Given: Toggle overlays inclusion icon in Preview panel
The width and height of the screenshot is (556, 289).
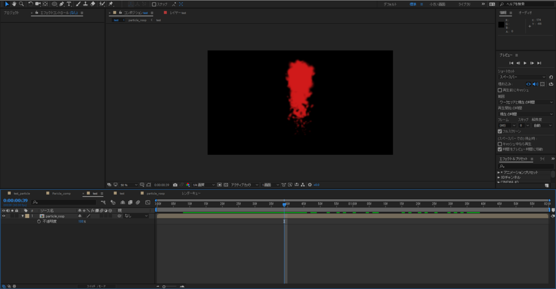Looking at the screenshot, I should click(542, 84).
